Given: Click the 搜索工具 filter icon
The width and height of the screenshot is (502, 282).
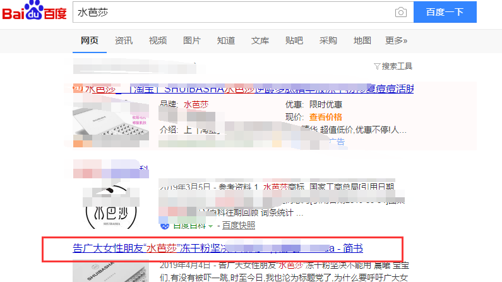Looking at the screenshot, I should (377, 66).
